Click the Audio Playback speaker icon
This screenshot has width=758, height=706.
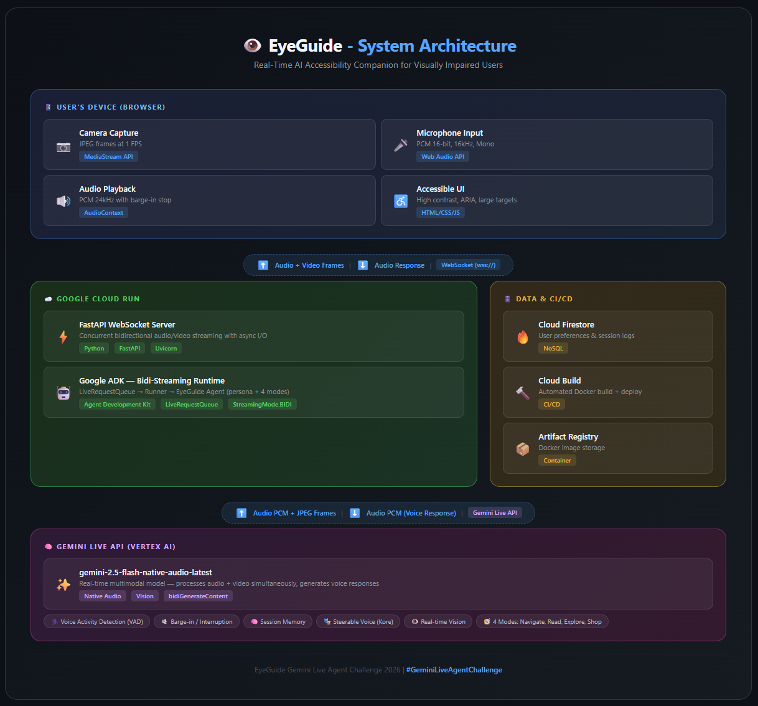pyautogui.click(x=63, y=201)
